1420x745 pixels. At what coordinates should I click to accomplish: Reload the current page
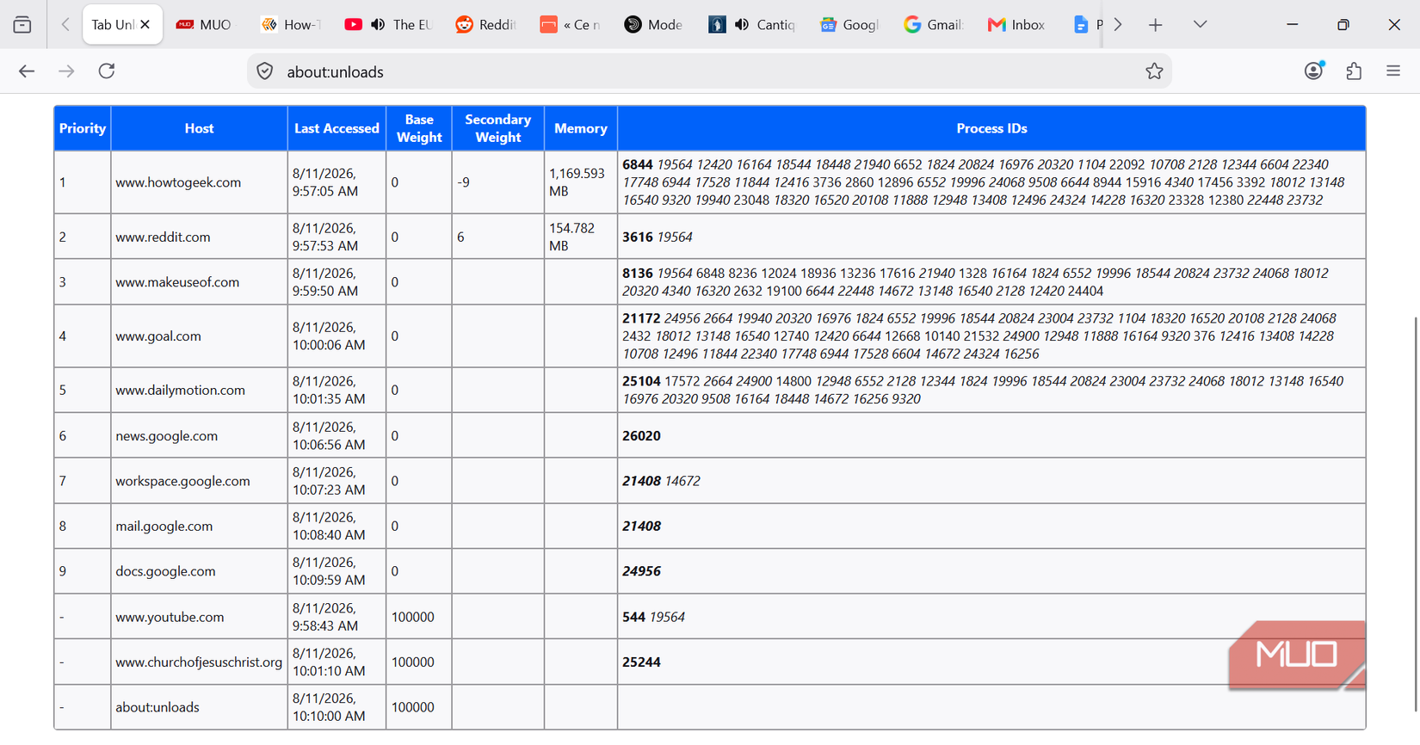point(107,71)
